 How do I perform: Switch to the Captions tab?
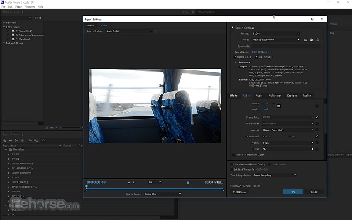292,96
